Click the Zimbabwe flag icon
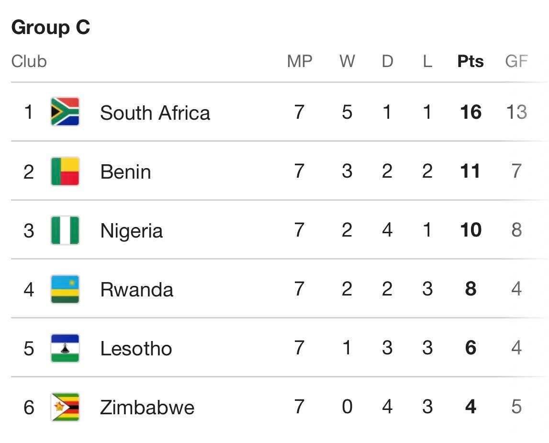The image size is (549, 443). 65,407
